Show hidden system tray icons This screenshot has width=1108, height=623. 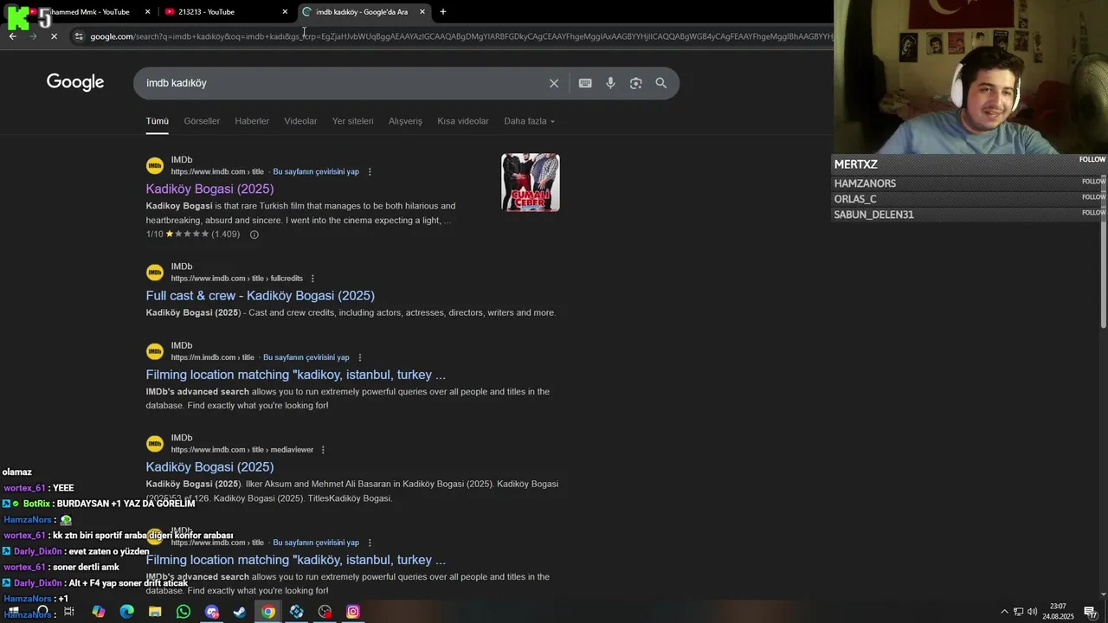point(1004,612)
